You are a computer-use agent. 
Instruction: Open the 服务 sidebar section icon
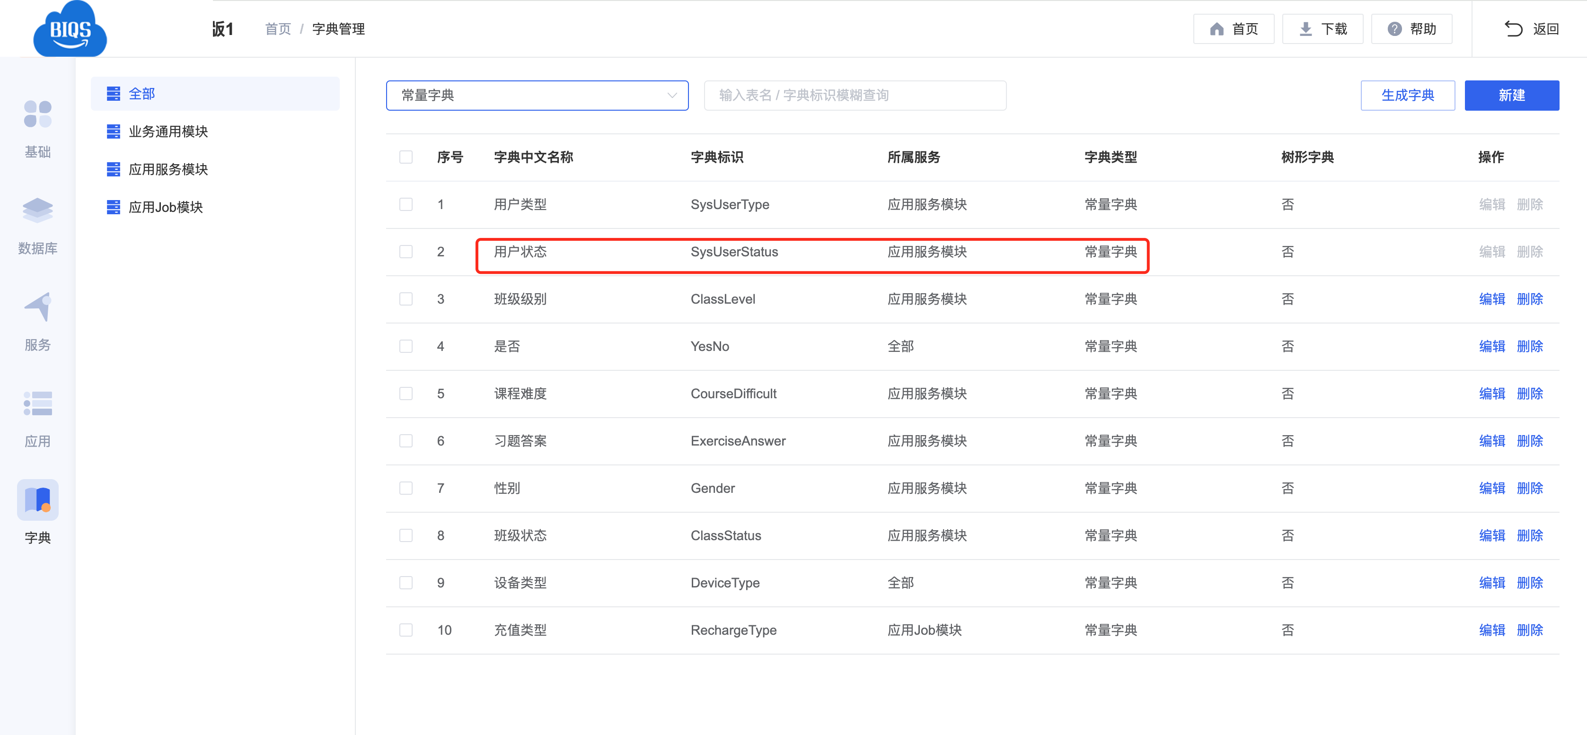pyautogui.click(x=37, y=306)
